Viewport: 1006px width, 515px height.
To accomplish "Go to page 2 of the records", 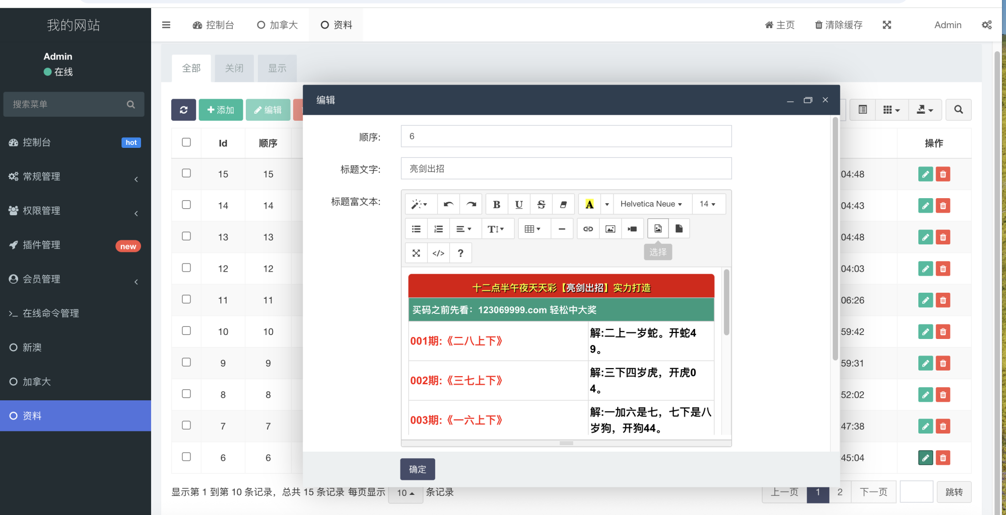I will point(839,492).
